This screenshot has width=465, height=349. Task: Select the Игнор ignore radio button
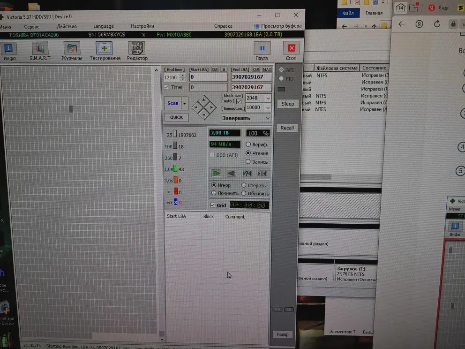214,185
